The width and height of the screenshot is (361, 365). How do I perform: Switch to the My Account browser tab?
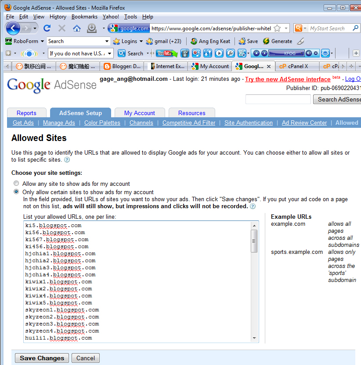[210, 66]
